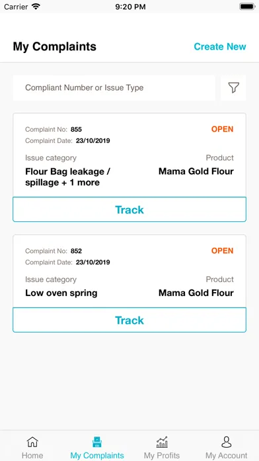Select the My Complaints tab label

click(x=97, y=456)
